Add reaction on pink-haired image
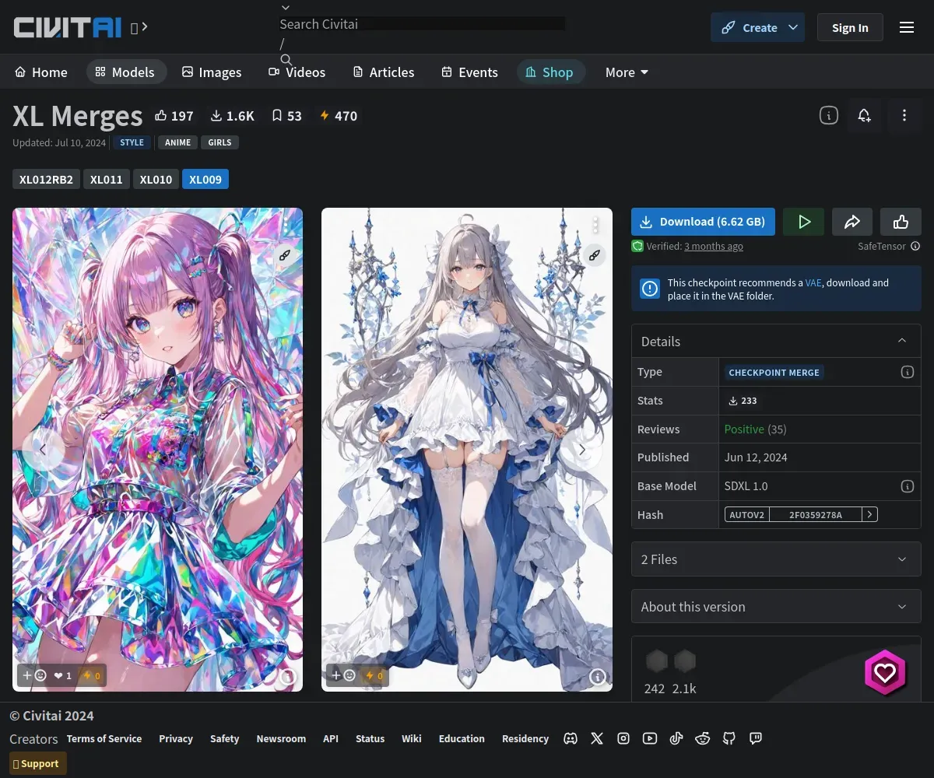Screen dimensions: 934x778 click(x=34, y=675)
